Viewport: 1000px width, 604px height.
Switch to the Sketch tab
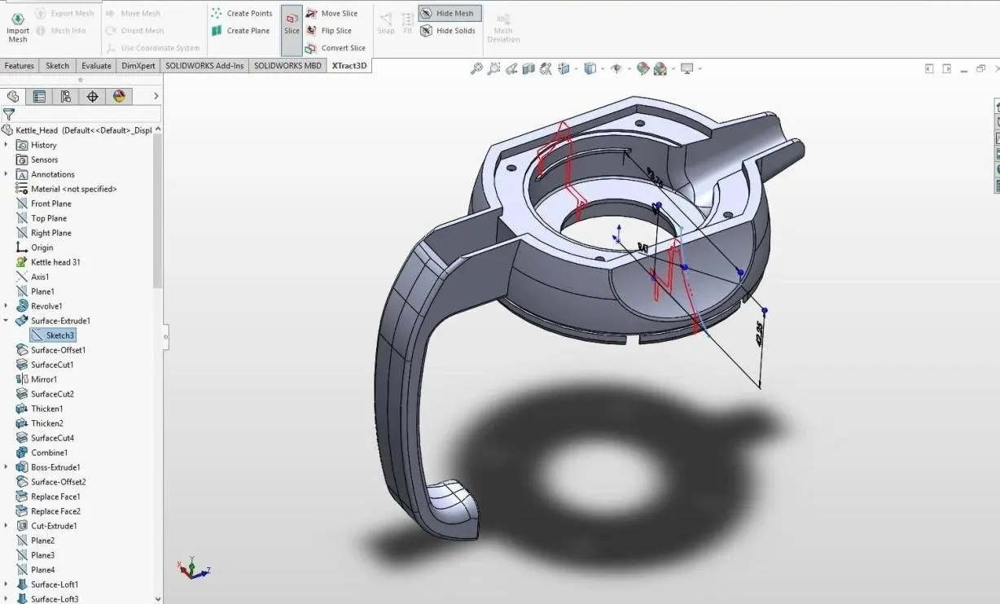point(57,66)
